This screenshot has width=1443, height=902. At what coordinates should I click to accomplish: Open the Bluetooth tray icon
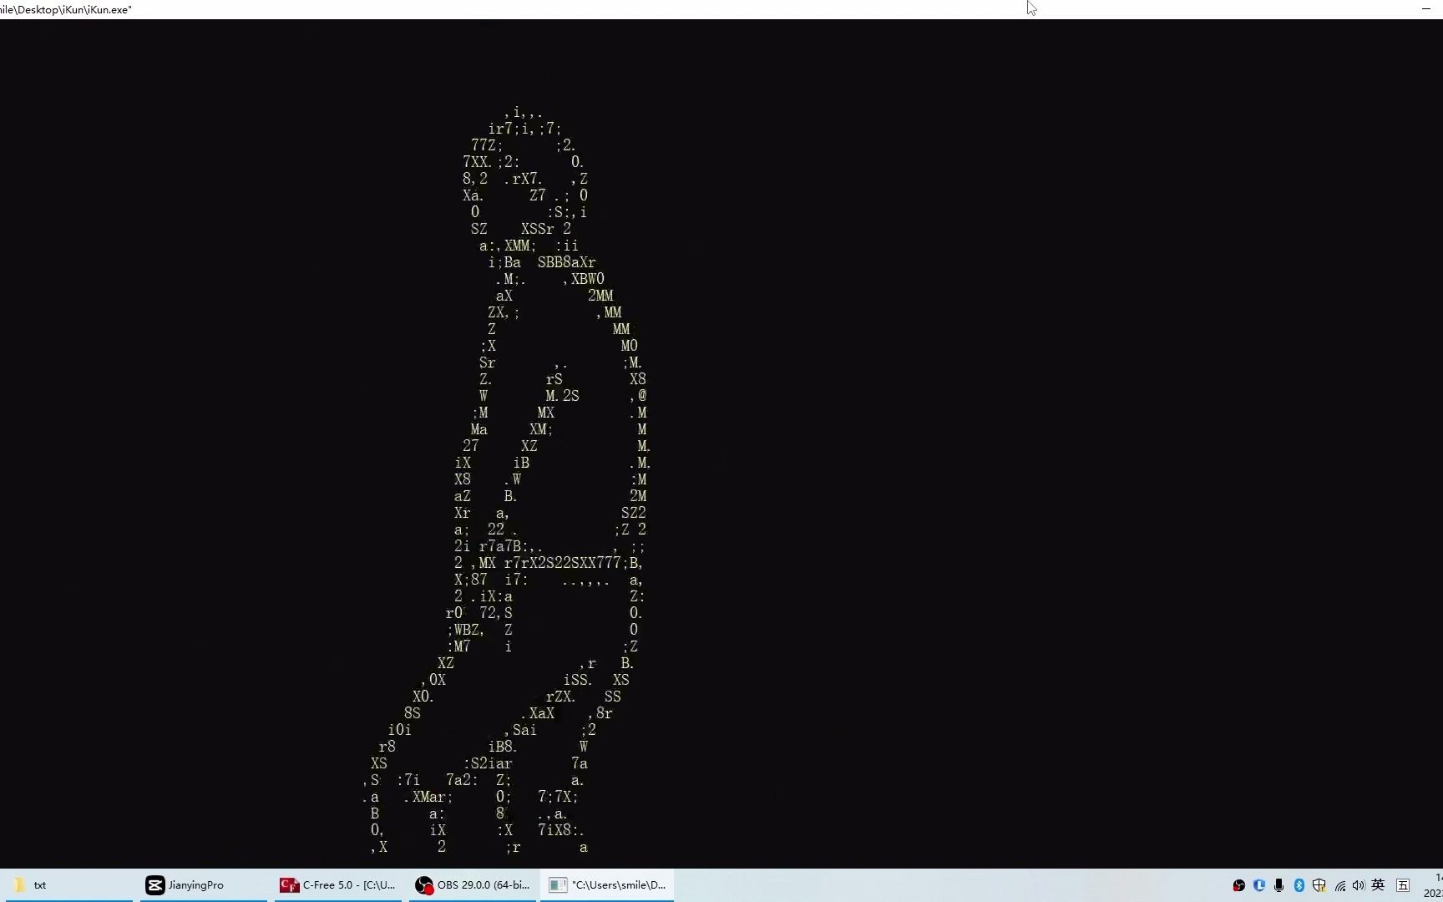1299,885
